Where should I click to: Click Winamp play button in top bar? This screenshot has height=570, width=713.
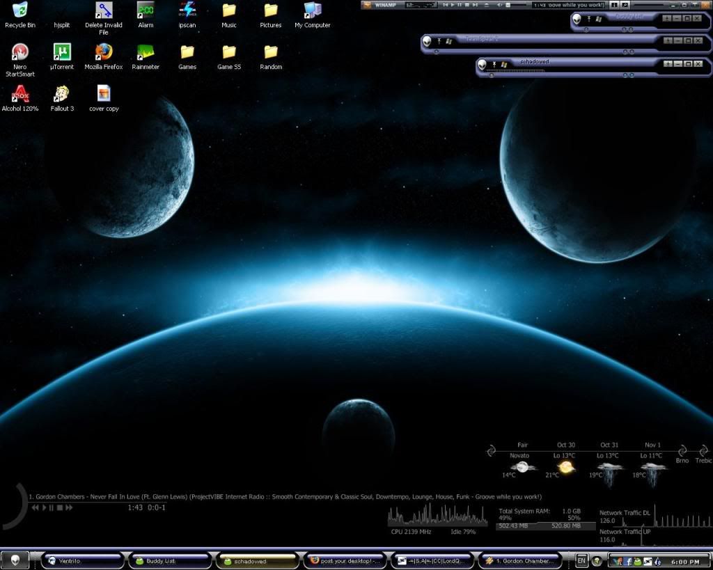(453, 5)
